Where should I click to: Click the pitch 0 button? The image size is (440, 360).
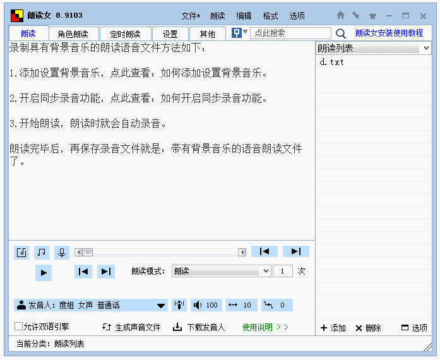[277, 305]
